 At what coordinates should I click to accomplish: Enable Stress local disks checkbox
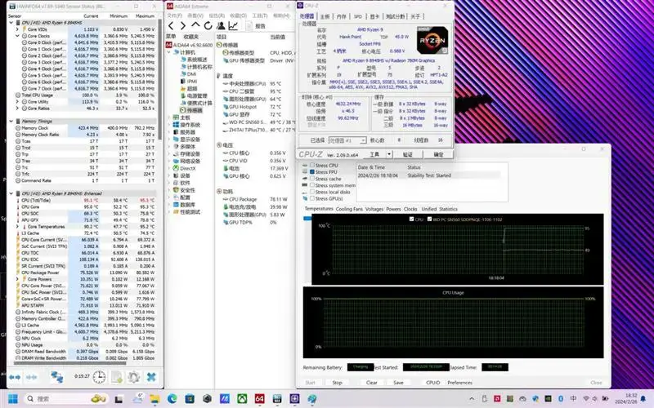point(312,192)
